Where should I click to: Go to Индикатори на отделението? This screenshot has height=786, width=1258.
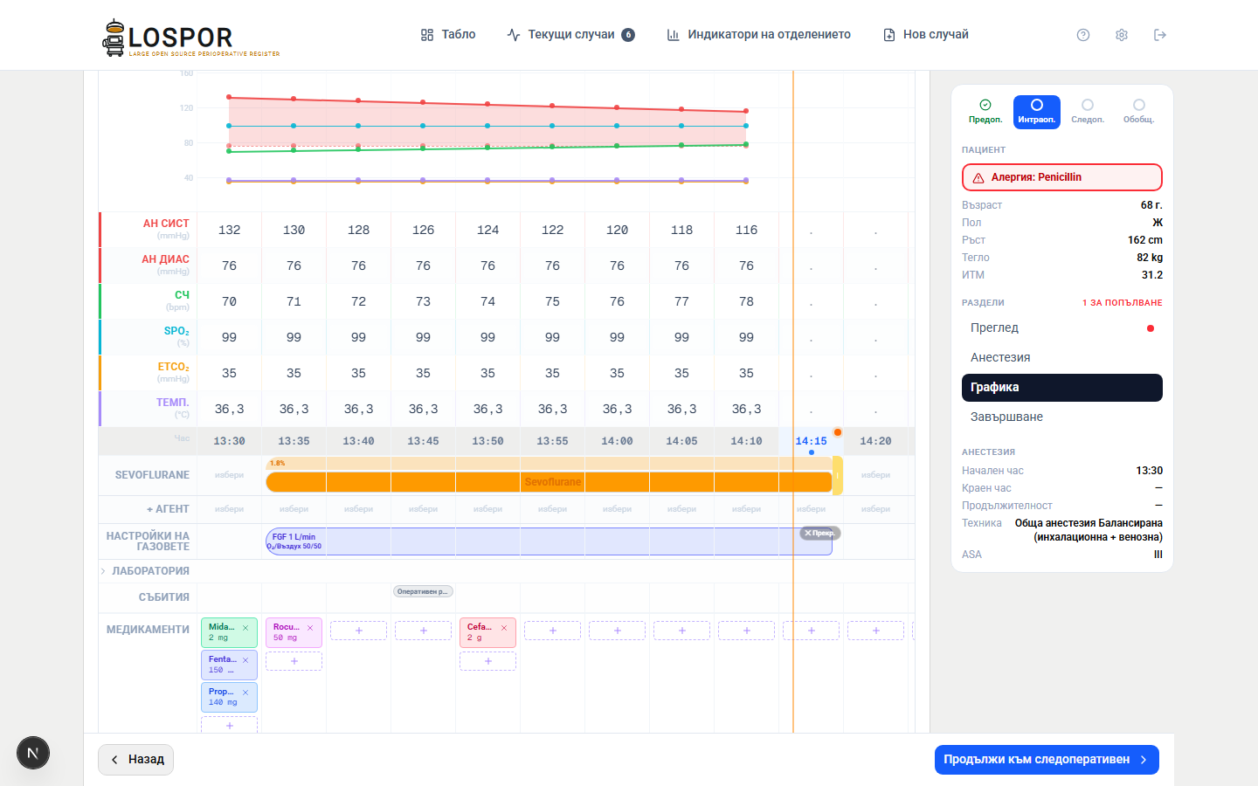[x=758, y=35]
